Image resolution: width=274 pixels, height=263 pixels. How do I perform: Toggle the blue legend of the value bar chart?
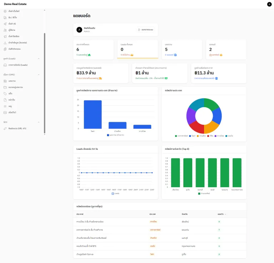116,135
